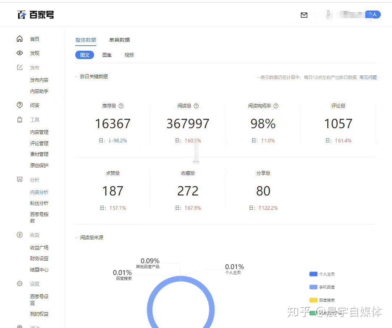
Task: Switch to the 单篇数据 tab
Action: tap(119, 40)
